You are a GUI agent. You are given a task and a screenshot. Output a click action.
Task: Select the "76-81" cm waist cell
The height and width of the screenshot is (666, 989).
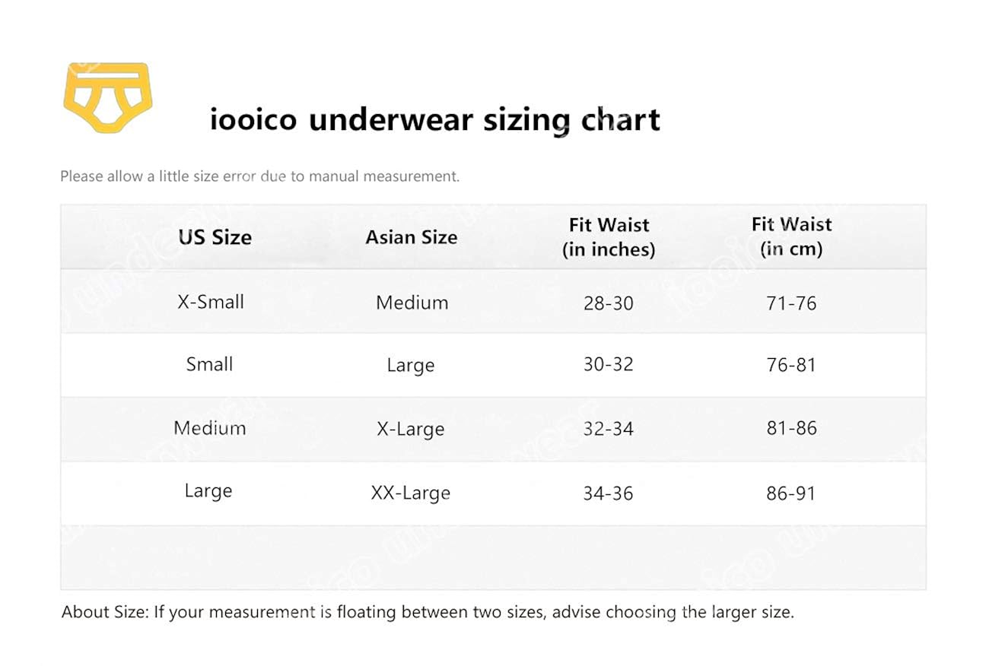click(x=791, y=365)
